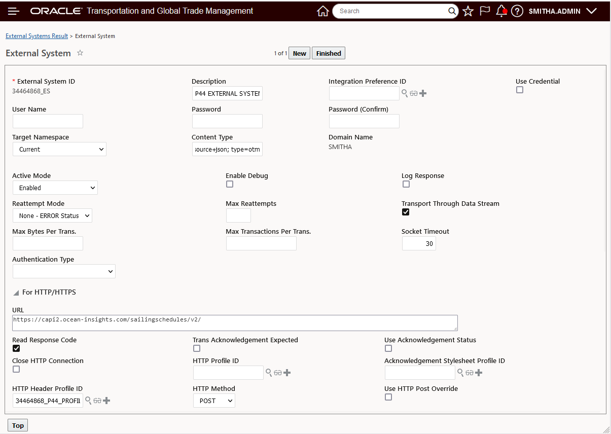Image resolution: width=611 pixels, height=434 pixels.
Task: Search Acknowledgement Stylesheet Profile ID magnifier
Action: pos(460,373)
